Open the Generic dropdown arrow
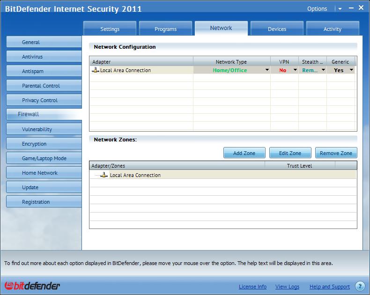Image resolution: width=370 pixels, height=295 pixels. pyautogui.click(x=351, y=70)
